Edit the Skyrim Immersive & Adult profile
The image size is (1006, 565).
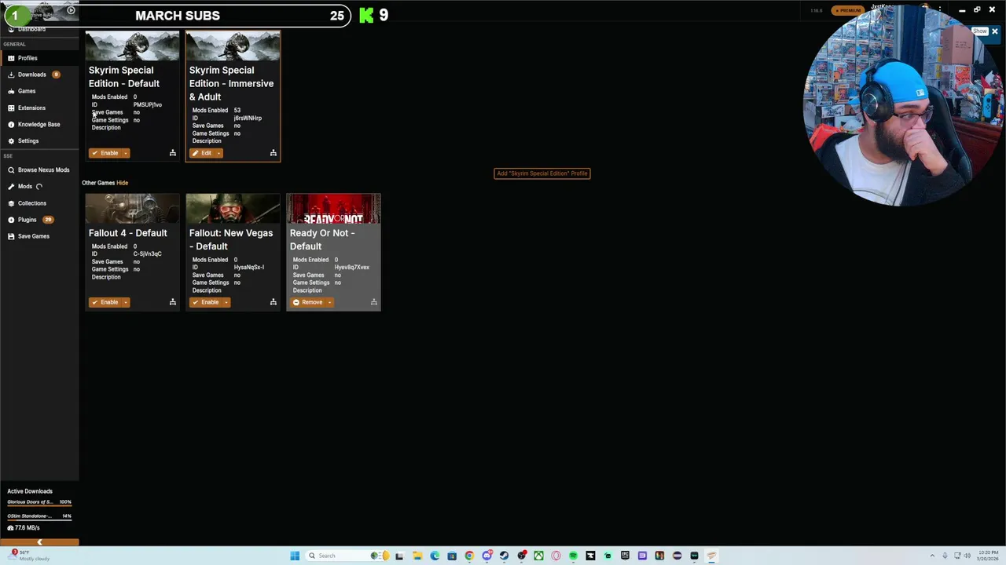point(202,153)
